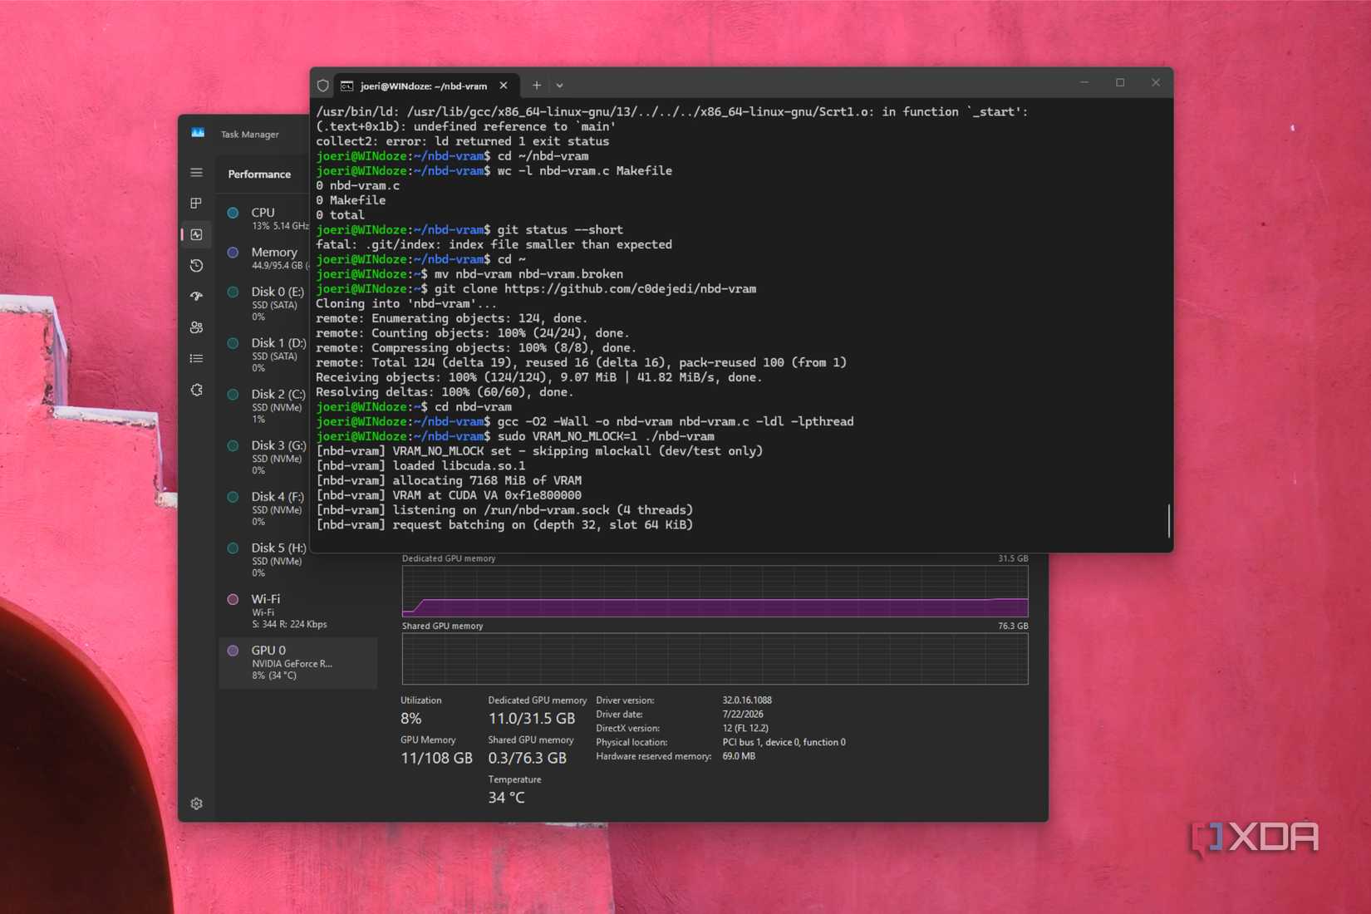This screenshot has width=1371, height=914.
Task: Click the 11.0/31.5 GB dedicated memory value
Action: 532,718
